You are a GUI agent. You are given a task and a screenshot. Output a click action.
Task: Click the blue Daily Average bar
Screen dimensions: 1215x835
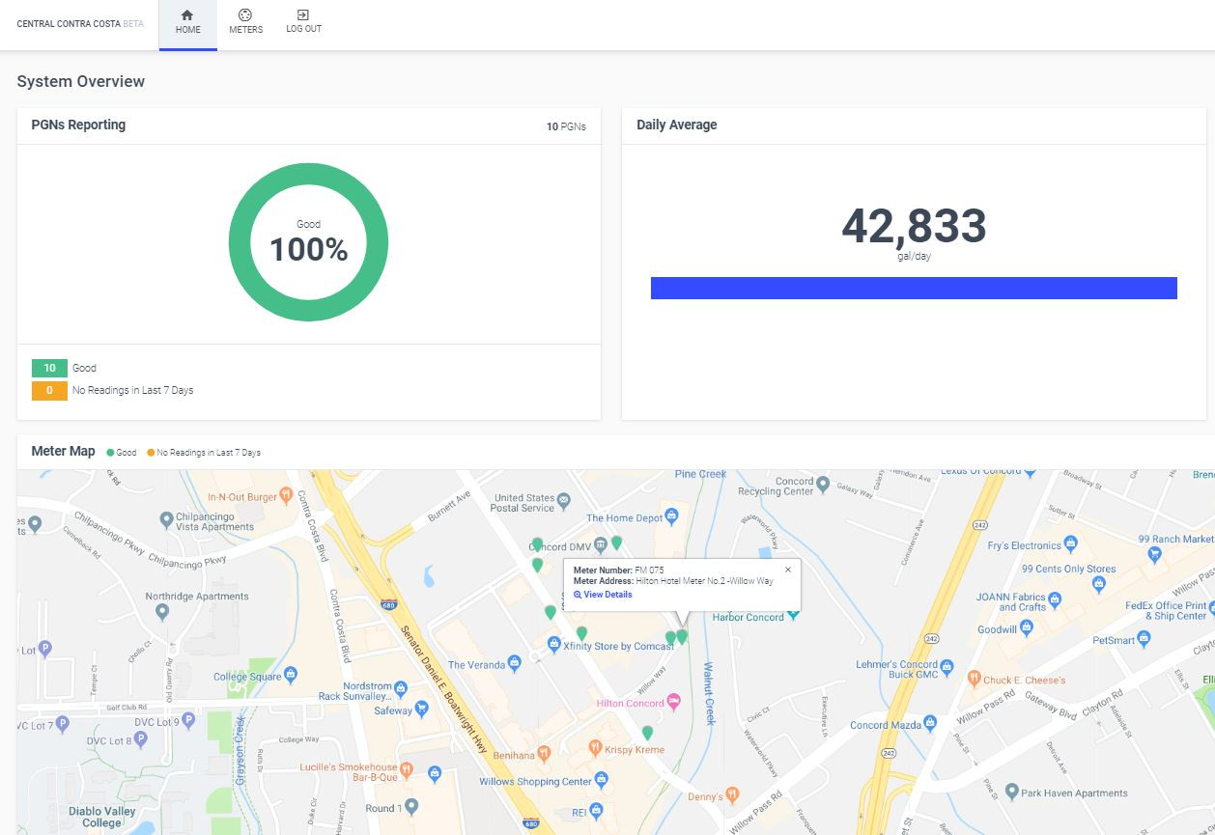(913, 288)
